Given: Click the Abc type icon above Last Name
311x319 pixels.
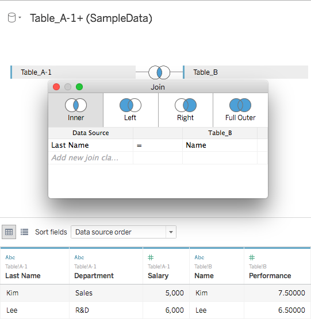Looking at the screenshot, I should click(x=10, y=257).
